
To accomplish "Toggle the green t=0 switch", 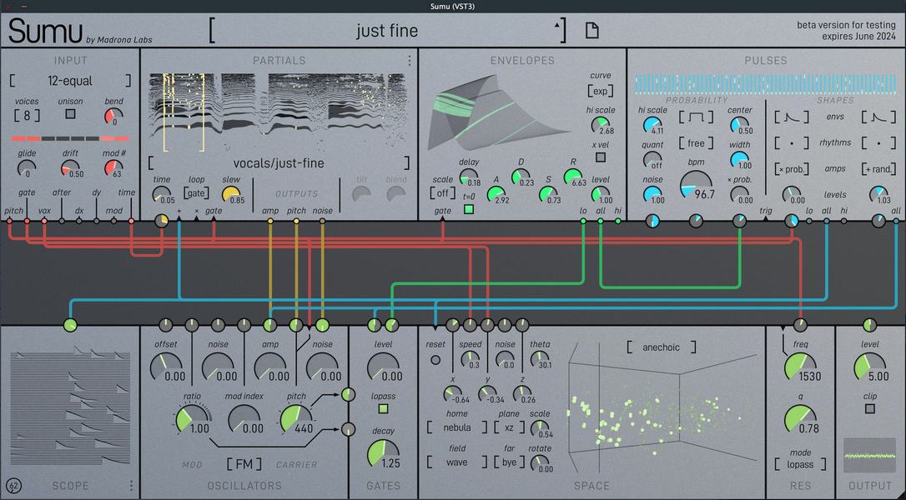I will [x=469, y=210].
